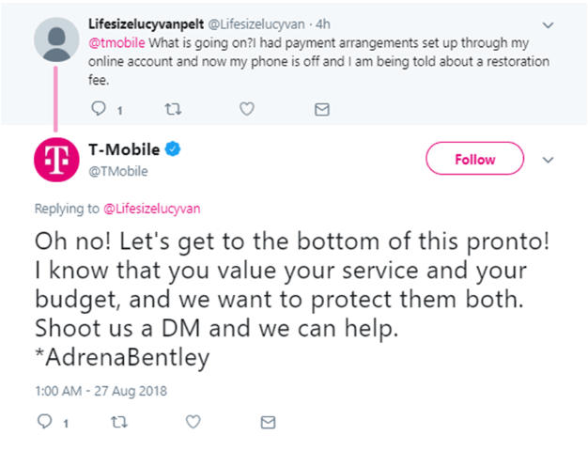Open the 1:00 AM - 27 Aug 2018 timestamp

[101, 391]
